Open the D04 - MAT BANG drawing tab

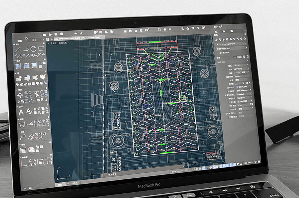[79, 38]
